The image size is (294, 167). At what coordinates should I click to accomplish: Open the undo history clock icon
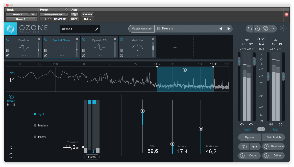tap(257, 29)
